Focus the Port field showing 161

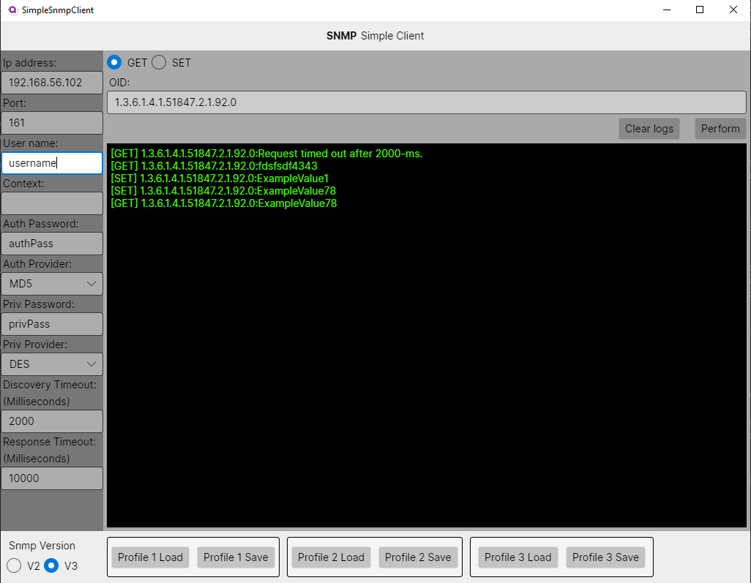[52, 123]
